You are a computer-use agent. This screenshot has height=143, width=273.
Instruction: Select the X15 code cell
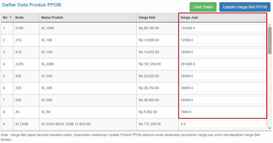tap(26, 52)
